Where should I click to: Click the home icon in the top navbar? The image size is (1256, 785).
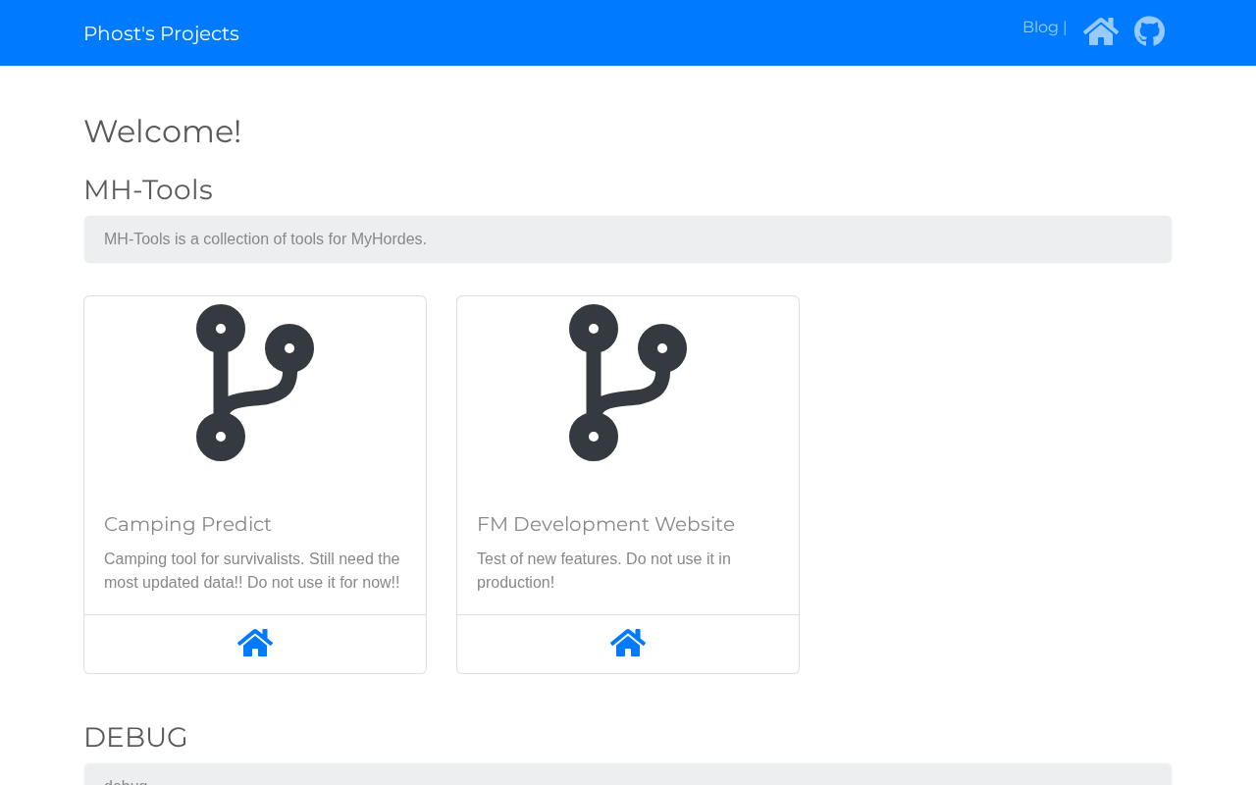coord(1100,31)
